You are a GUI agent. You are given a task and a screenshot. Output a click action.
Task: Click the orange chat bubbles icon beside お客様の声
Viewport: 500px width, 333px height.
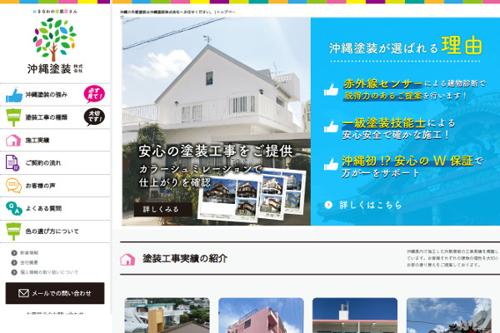pos(13,186)
